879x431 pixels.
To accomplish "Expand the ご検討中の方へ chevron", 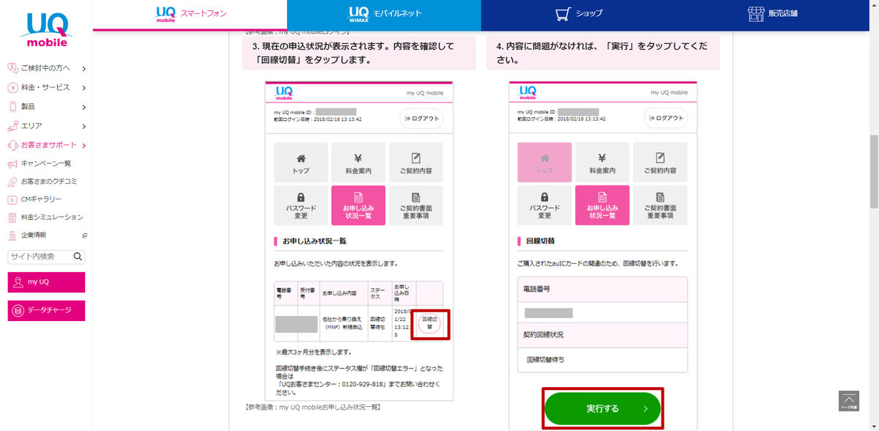I will 84,69.
